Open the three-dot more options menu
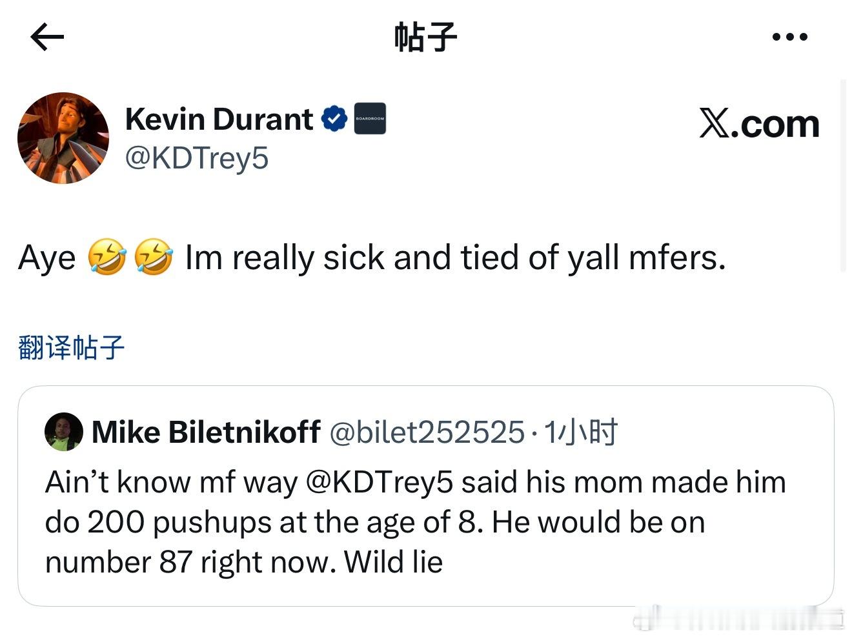This screenshot has height=639, width=852. pos(789,37)
